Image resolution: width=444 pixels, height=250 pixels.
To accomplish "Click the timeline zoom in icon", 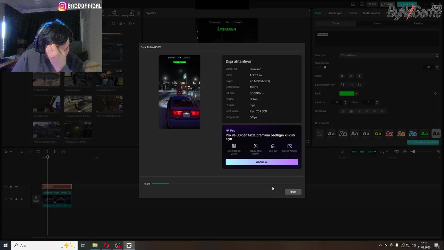I will (x=438, y=152).
